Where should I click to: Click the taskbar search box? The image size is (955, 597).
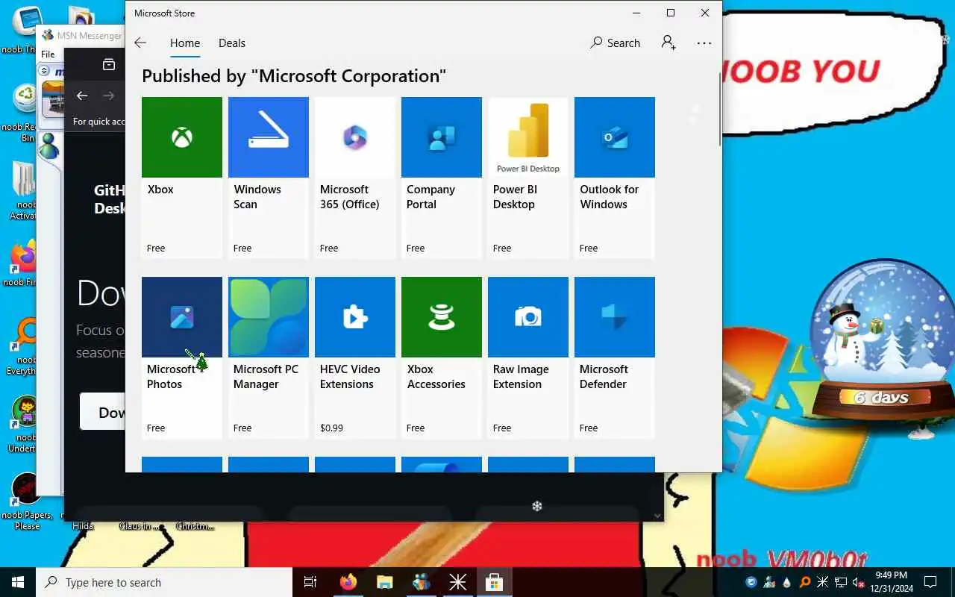click(x=164, y=582)
